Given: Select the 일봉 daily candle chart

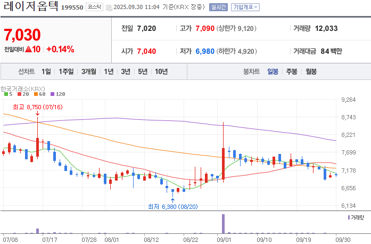Looking at the screenshot, I should (x=273, y=71).
